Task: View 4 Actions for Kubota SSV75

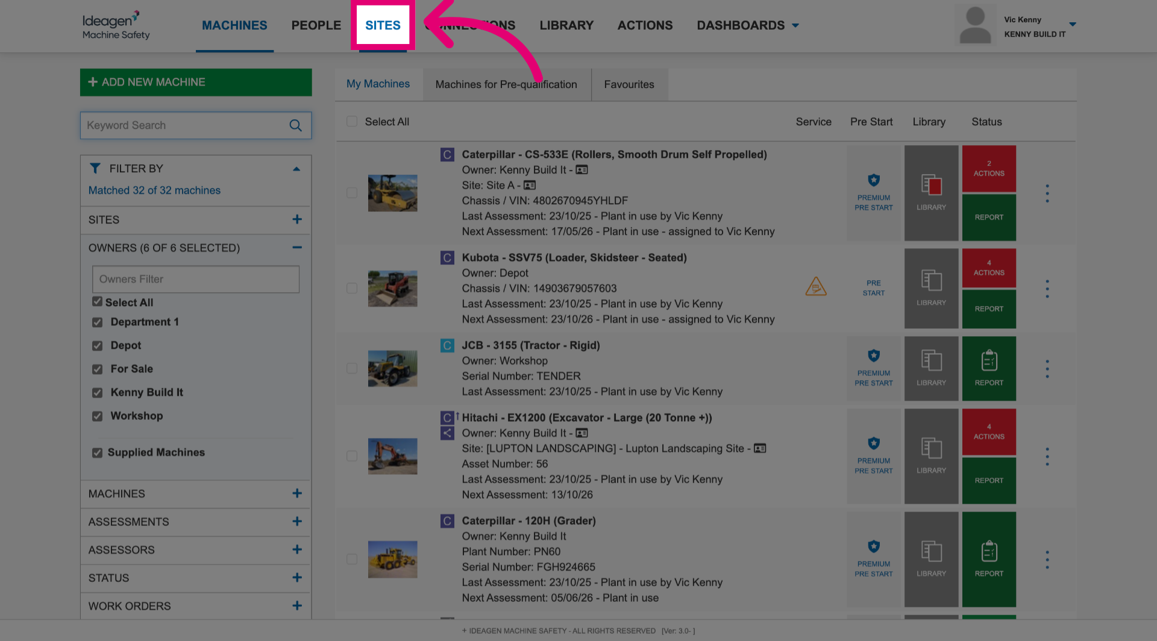Action: 989,267
